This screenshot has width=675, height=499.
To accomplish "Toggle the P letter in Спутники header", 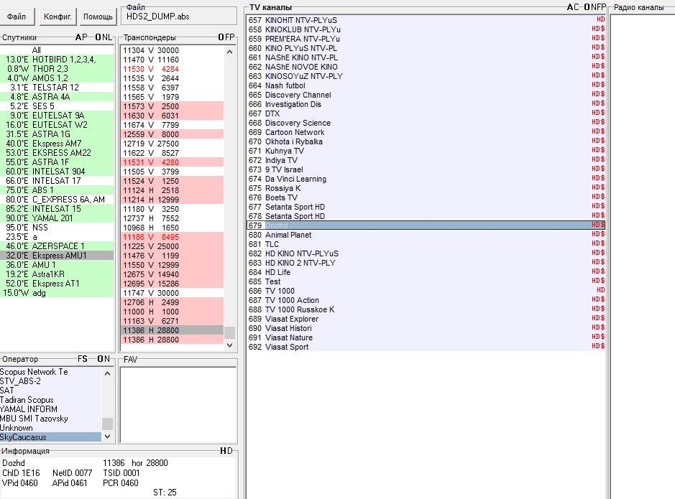I will 85,37.
